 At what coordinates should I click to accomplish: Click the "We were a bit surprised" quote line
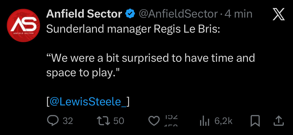[x=150, y=58]
